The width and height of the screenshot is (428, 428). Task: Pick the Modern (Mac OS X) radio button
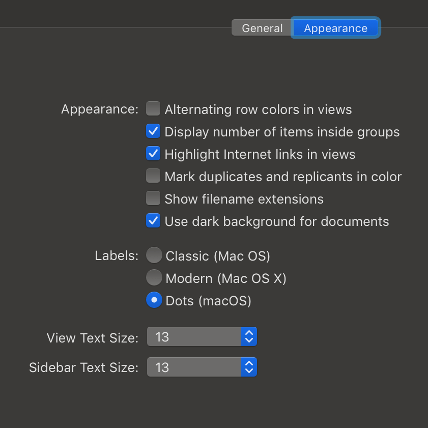[x=154, y=277]
